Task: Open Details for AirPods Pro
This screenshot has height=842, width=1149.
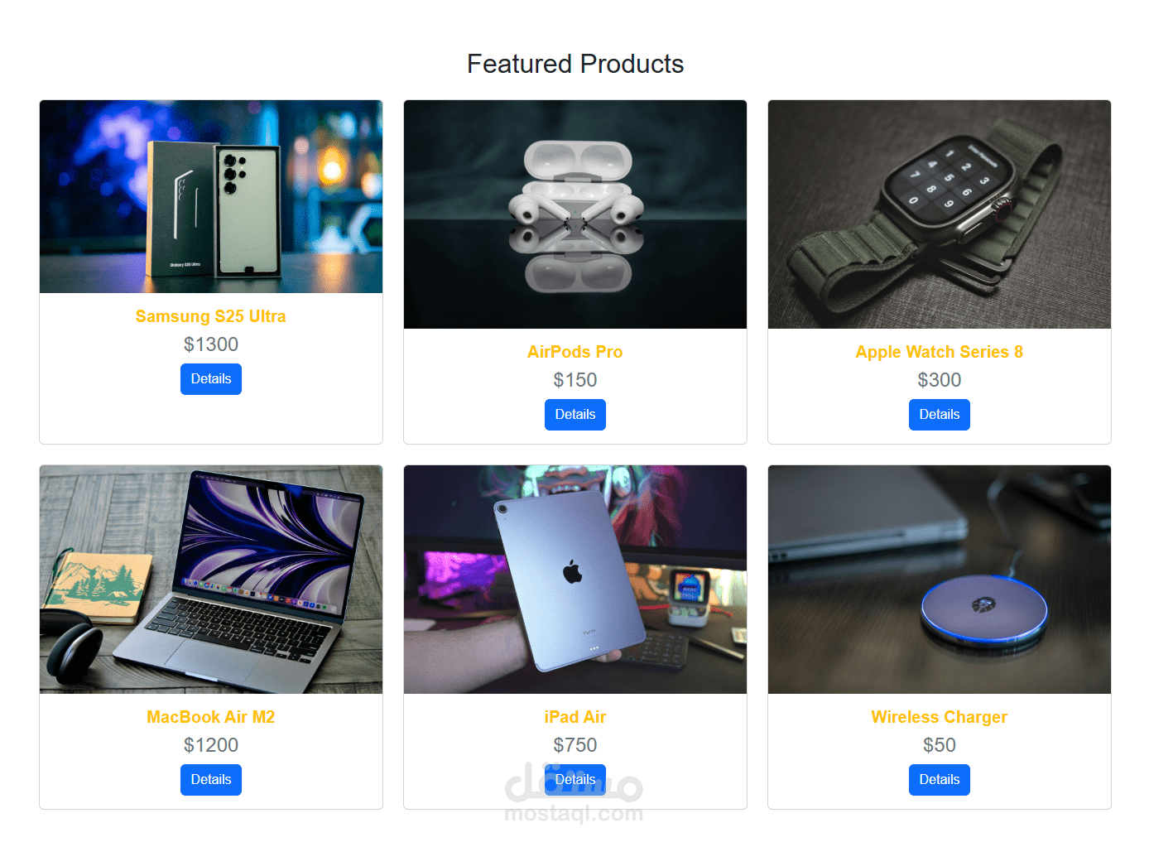Action: coord(575,415)
